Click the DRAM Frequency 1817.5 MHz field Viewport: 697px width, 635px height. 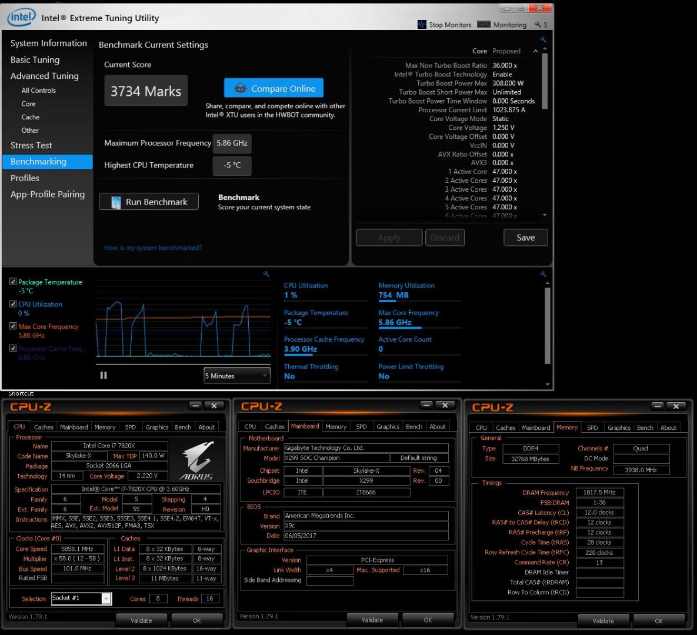pos(599,492)
